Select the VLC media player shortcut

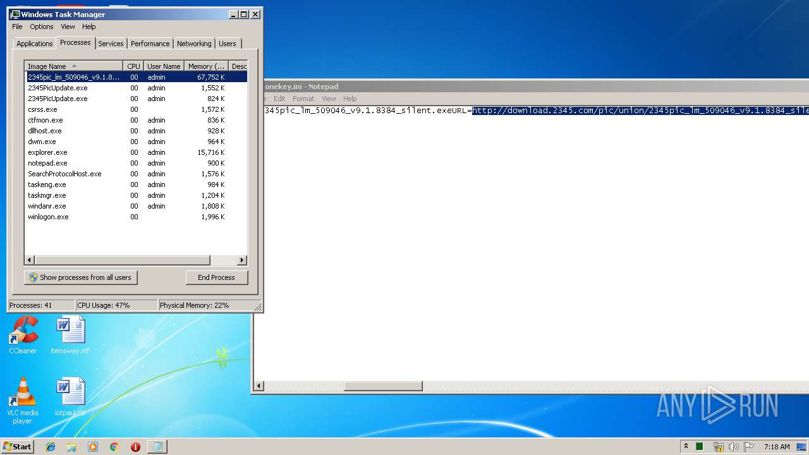pos(23,401)
